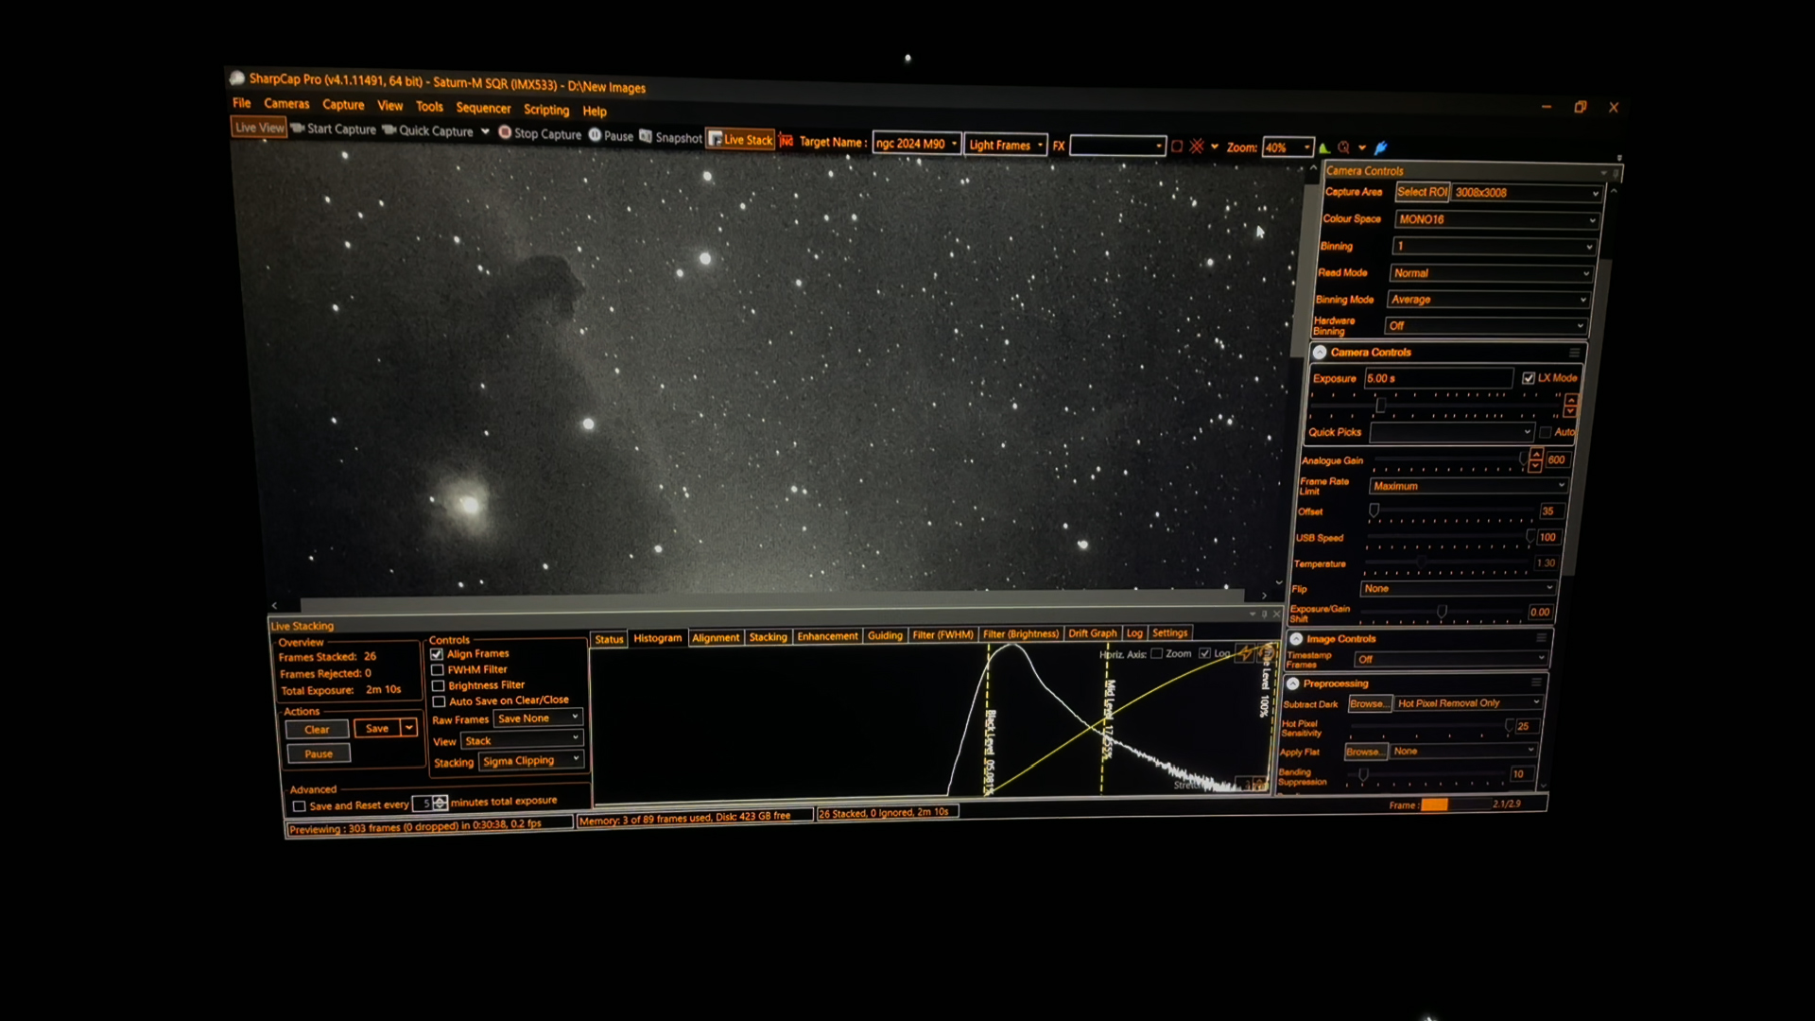The image size is (1815, 1021).
Task: Take a Snapshot from the toolbar
Action: 670,137
